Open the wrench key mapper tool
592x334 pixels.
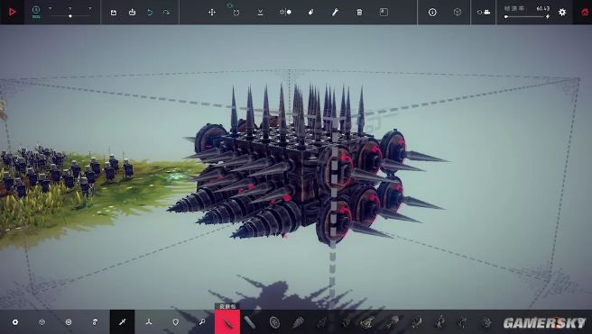point(336,13)
